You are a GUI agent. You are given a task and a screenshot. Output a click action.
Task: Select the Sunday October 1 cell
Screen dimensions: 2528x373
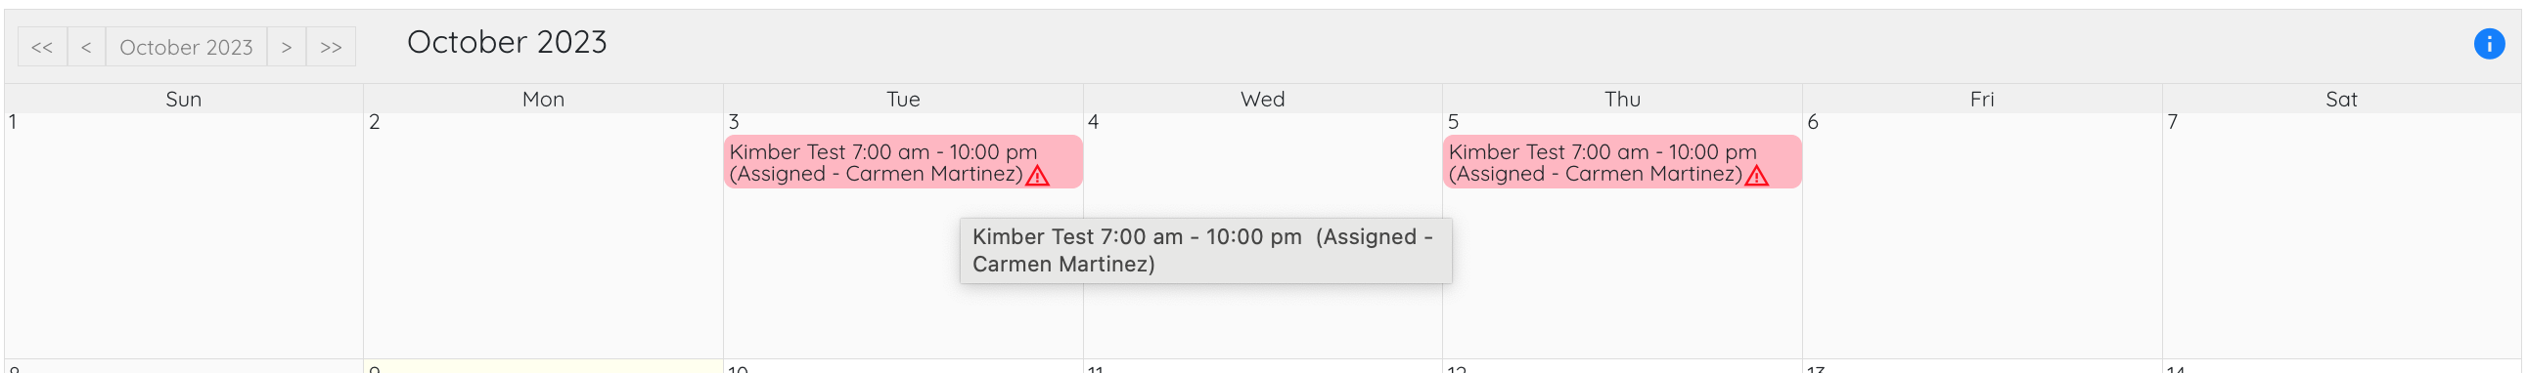point(184,236)
